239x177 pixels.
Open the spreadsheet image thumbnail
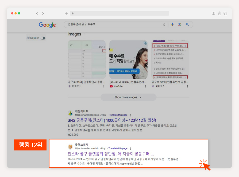tap(87, 60)
